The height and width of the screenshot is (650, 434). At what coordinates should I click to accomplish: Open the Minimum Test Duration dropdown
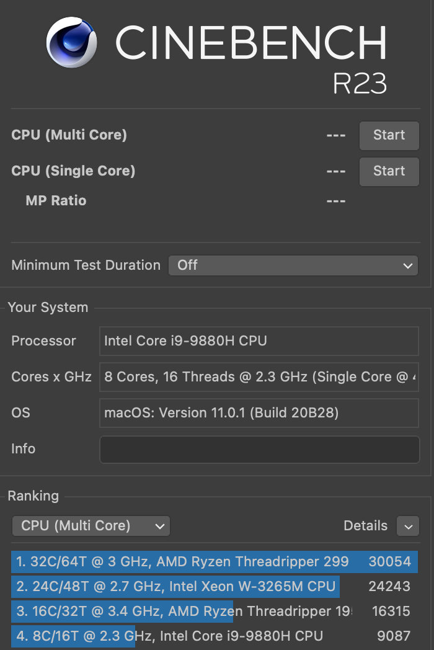[x=293, y=265]
